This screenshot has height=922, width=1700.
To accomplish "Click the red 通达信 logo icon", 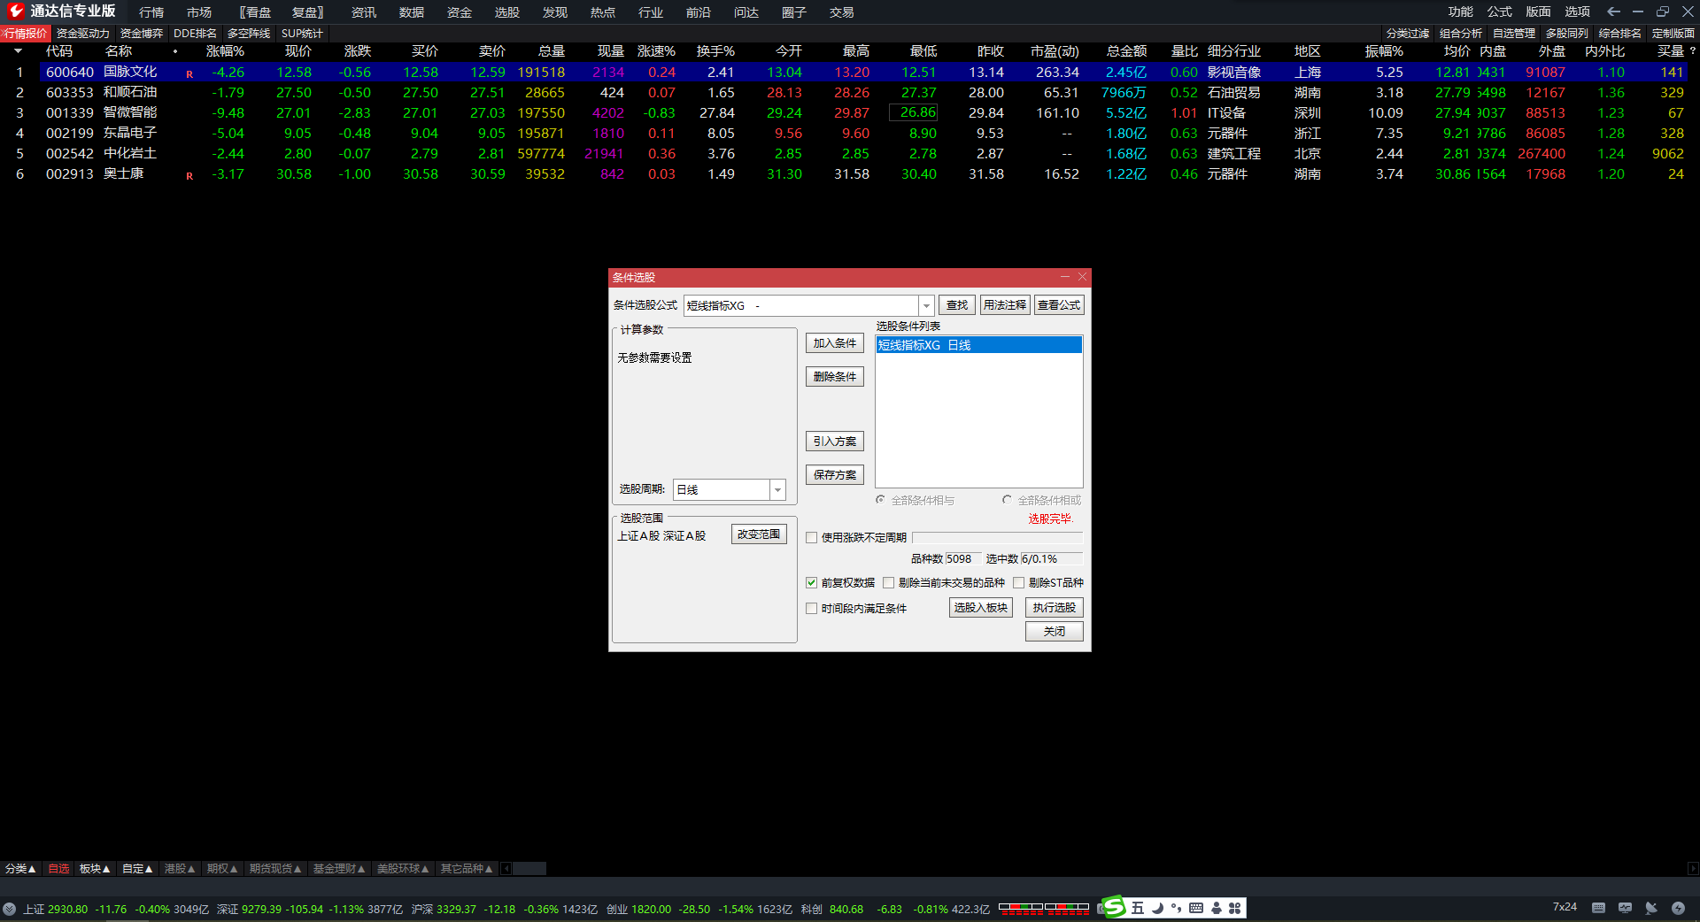I will point(15,11).
